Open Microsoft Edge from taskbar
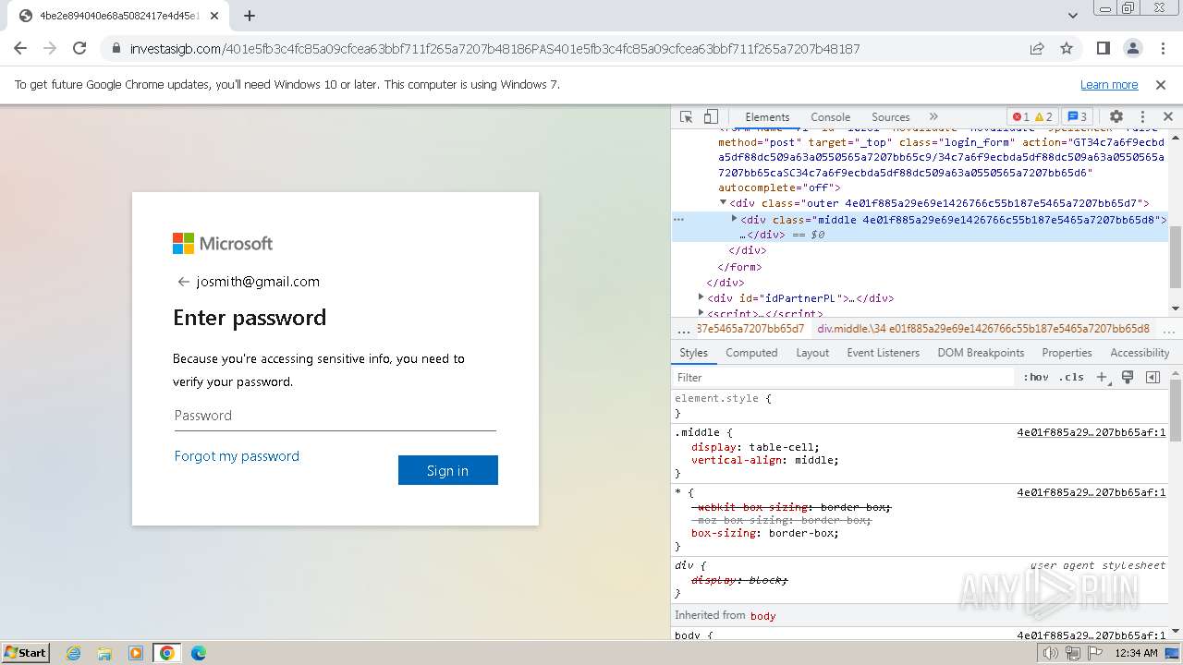The height and width of the screenshot is (665, 1183). pos(198,653)
